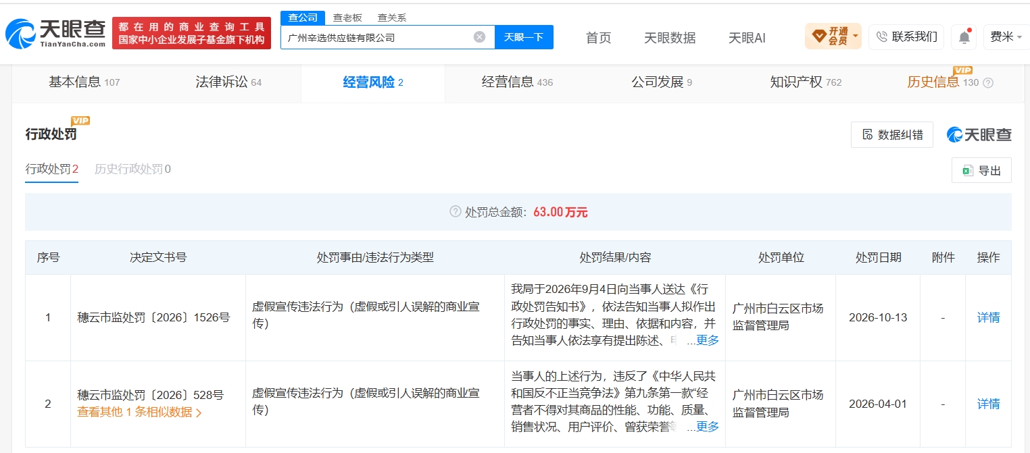Screen dimensions: 1030x453
Task: Open 详情 for the 2026-04-01 penalty
Action: coord(989,404)
